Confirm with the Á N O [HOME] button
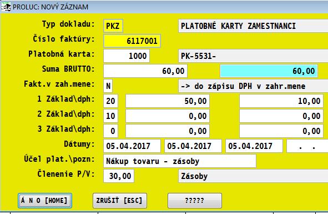The image size is (328, 214). [x=45, y=201]
